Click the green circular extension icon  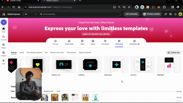click(142, 7)
